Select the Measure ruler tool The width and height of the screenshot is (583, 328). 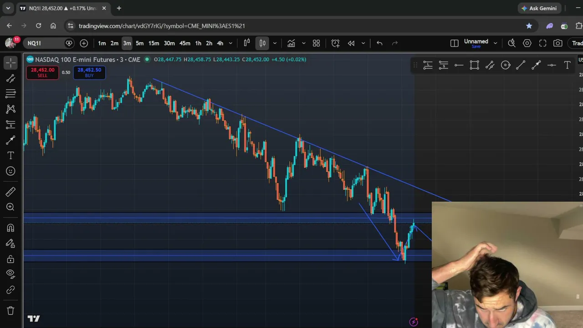click(10, 192)
